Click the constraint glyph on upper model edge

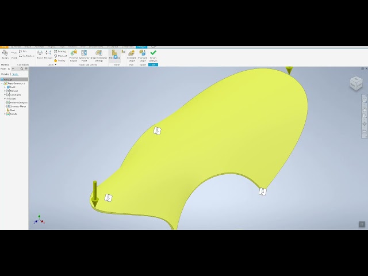(x=157, y=131)
